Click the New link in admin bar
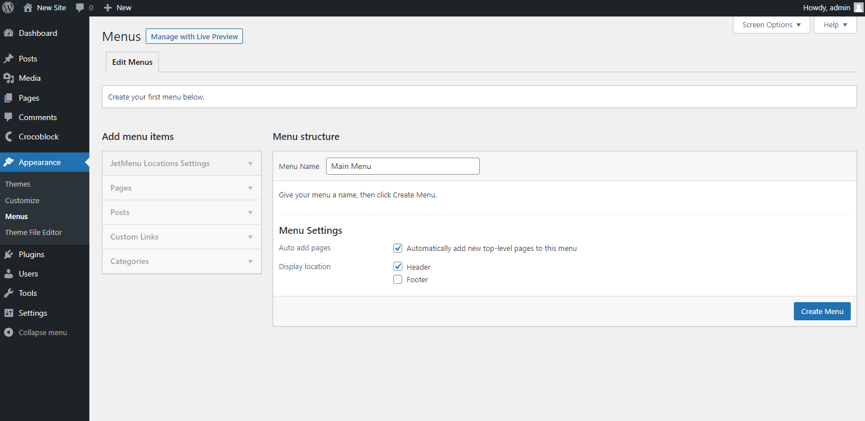865x421 pixels. (x=123, y=8)
